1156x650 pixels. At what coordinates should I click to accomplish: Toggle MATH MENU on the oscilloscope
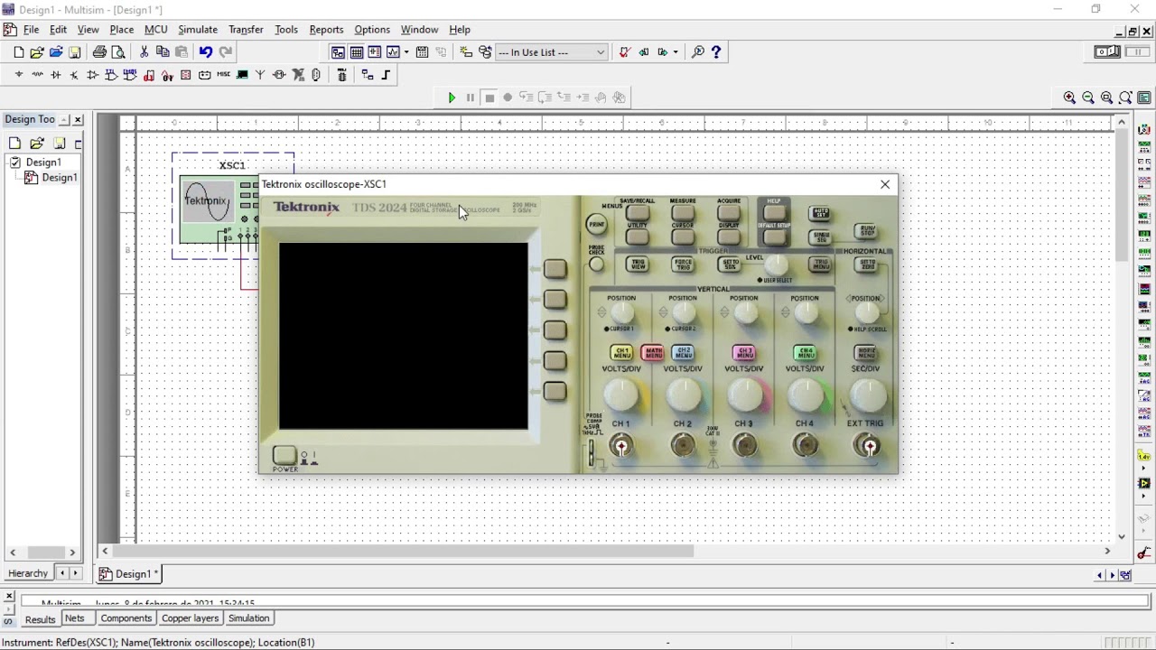tap(652, 353)
